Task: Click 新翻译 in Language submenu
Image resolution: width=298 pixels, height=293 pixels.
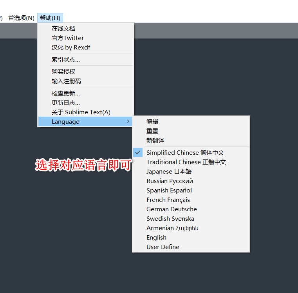Action: pyautogui.click(x=191, y=140)
